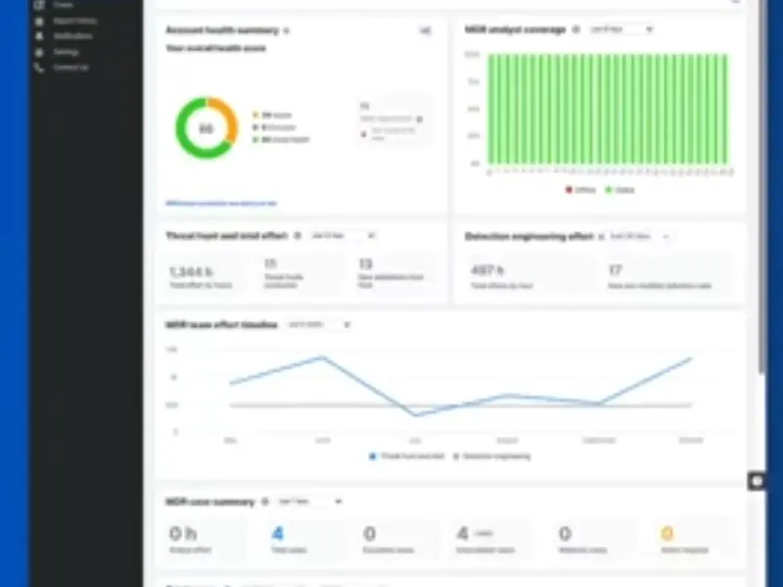This screenshot has width=783, height=587.
Task: Click info icon beside Account health summary
Action: [286, 31]
